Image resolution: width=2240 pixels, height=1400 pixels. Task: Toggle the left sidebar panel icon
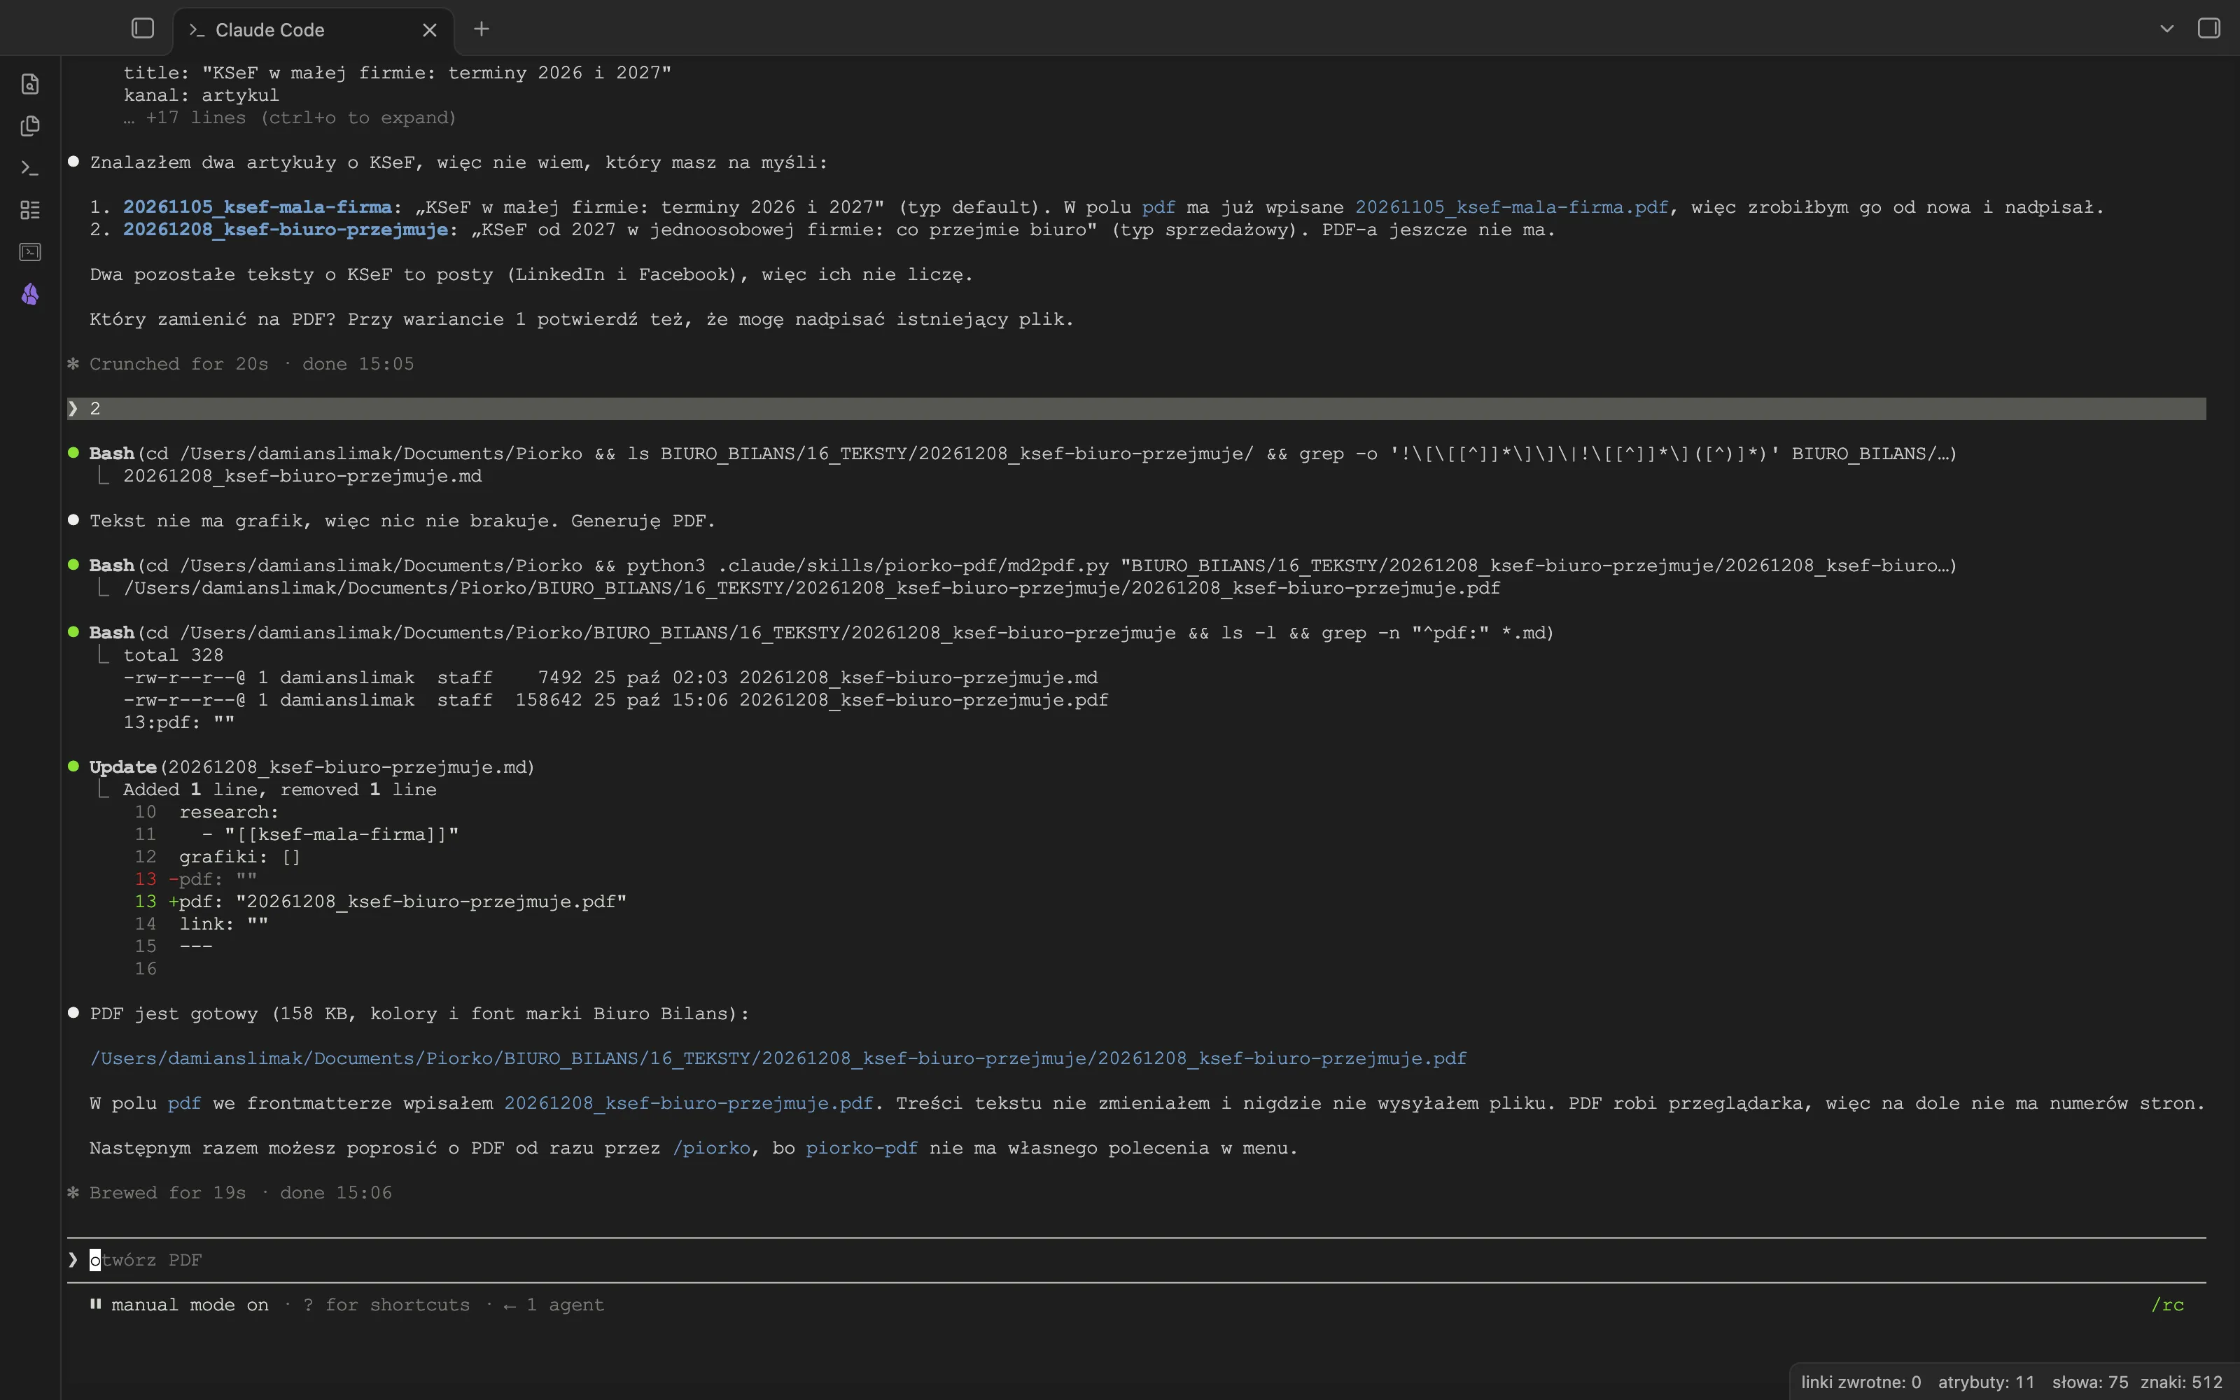pyautogui.click(x=143, y=29)
